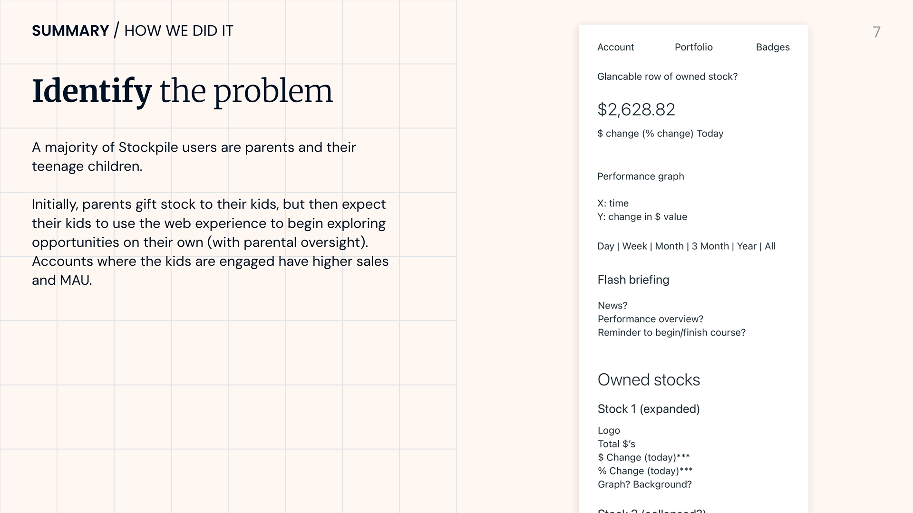Click the $2,628.82 portfolio balance
The height and width of the screenshot is (513, 913).
(x=636, y=110)
